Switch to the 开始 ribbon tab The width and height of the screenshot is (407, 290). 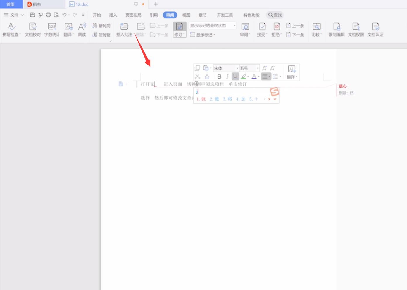pyautogui.click(x=97, y=15)
